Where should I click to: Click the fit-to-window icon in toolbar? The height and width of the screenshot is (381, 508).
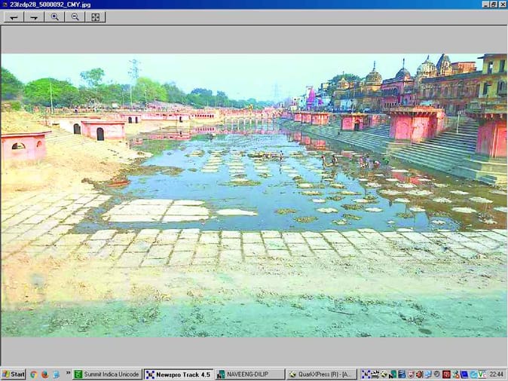pos(95,17)
